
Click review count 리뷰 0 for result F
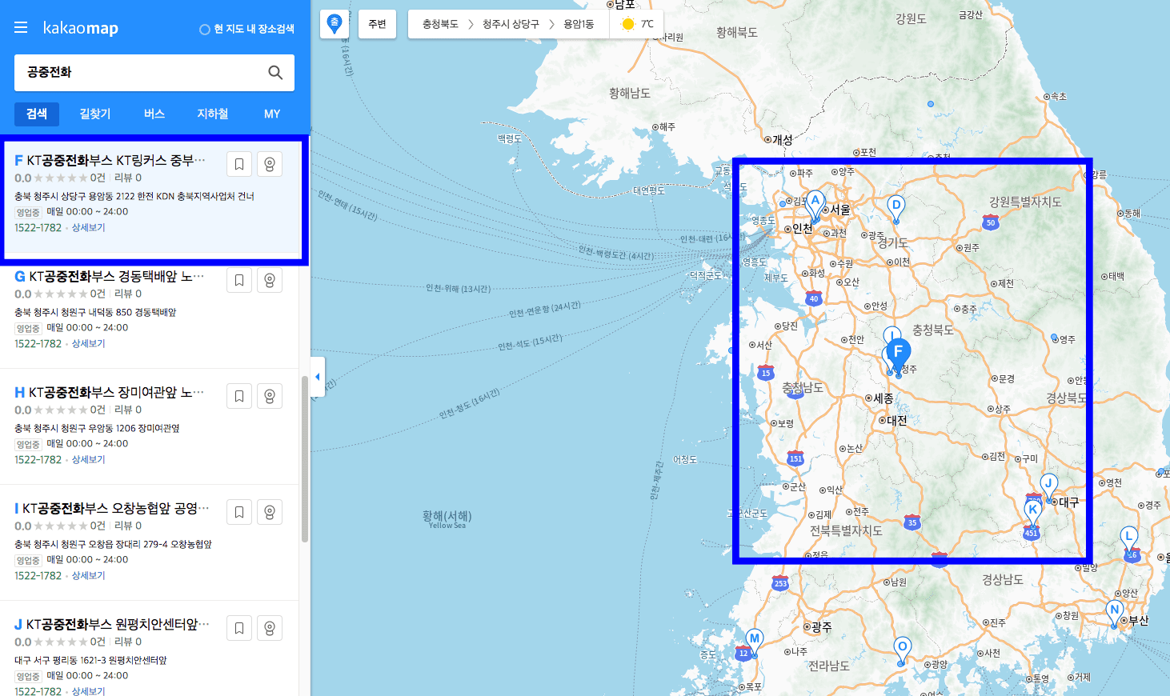(x=128, y=178)
